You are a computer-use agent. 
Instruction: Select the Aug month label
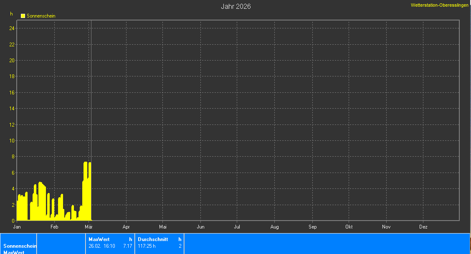274,227
